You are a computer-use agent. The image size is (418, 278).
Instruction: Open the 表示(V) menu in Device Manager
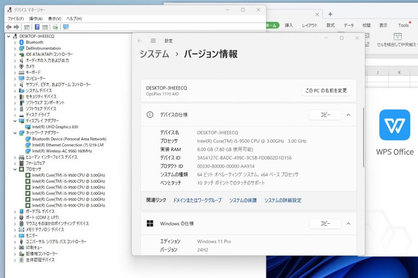click(x=55, y=19)
